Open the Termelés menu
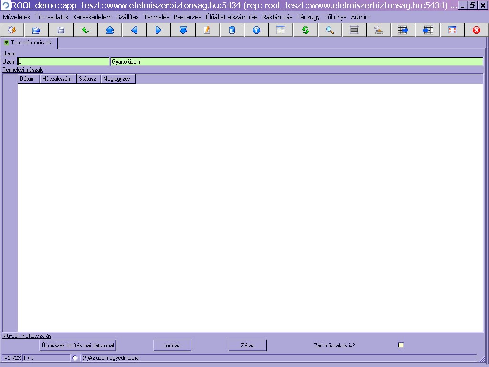The width and height of the screenshot is (489, 367). pos(156,17)
